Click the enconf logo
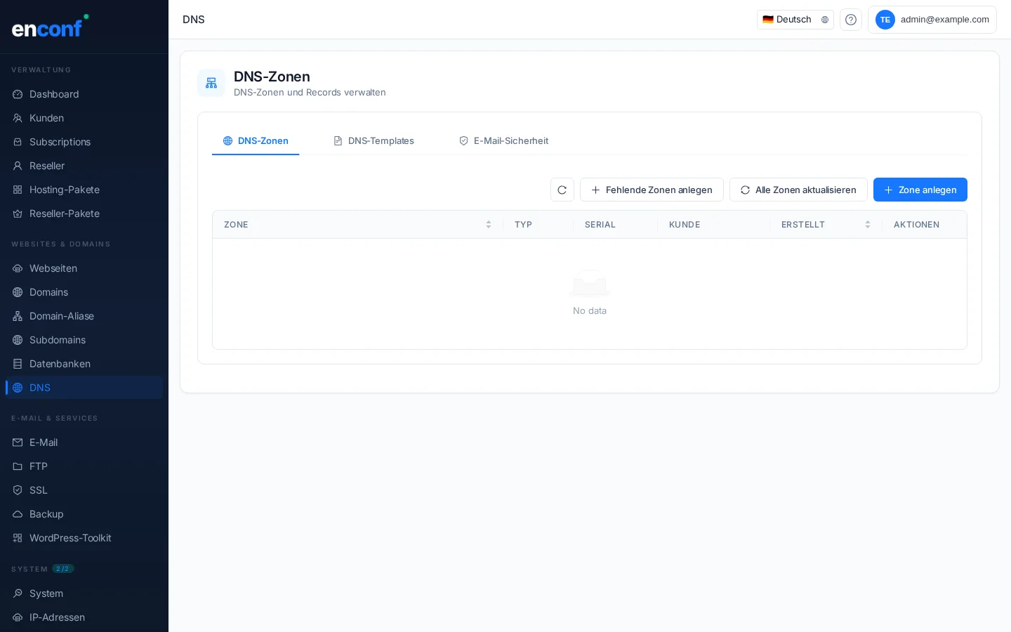This screenshot has height=632, width=1011. [x=49, y=27]
